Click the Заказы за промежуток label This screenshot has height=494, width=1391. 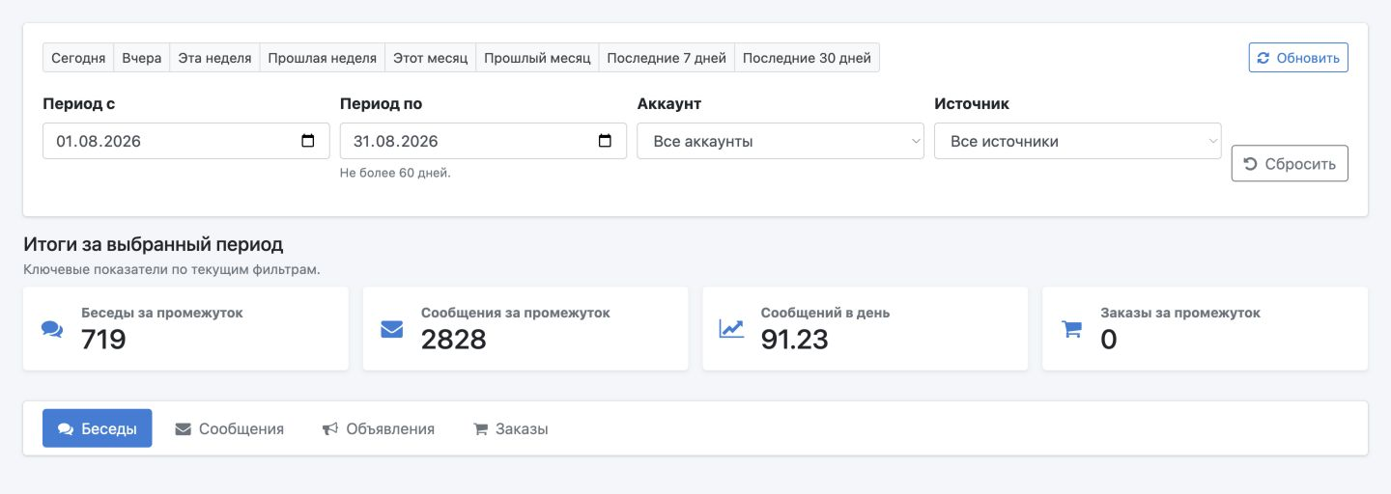(x=1180, y=313)
